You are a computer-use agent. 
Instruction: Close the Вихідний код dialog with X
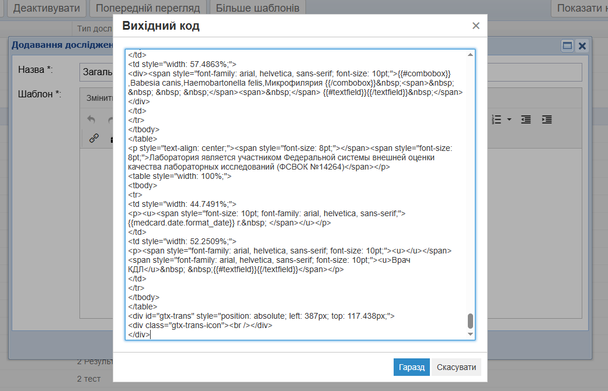coord(475,26)
